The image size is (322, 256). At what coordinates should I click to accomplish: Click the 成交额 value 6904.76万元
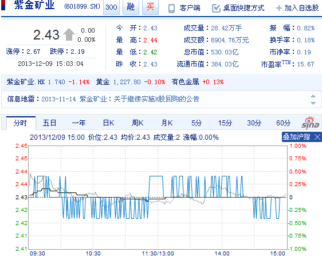230,40
